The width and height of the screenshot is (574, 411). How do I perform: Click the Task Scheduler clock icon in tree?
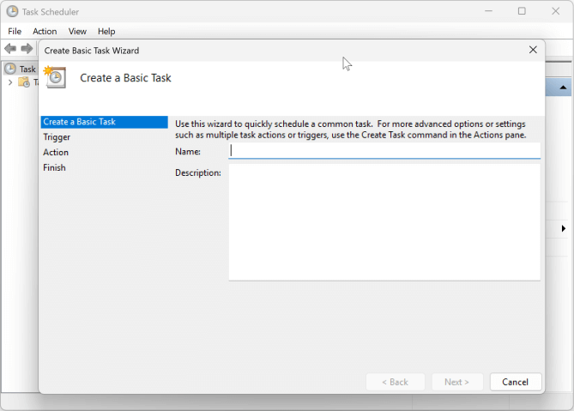tap(10, 69)
